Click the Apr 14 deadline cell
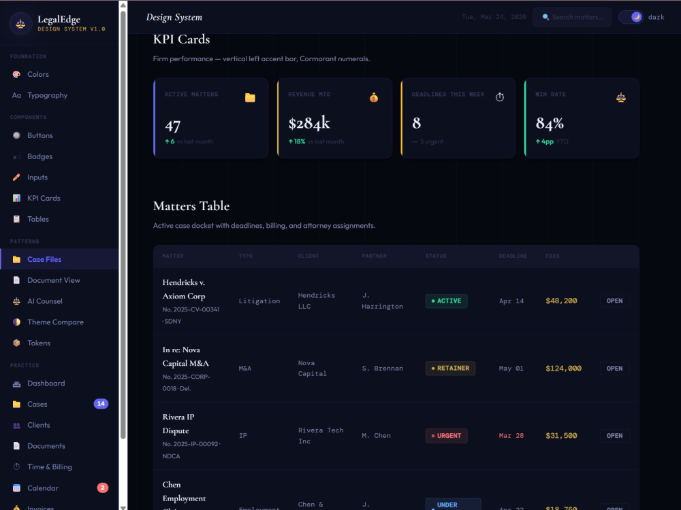The height and width of the screenshot is (510, 681). [511, 301]
